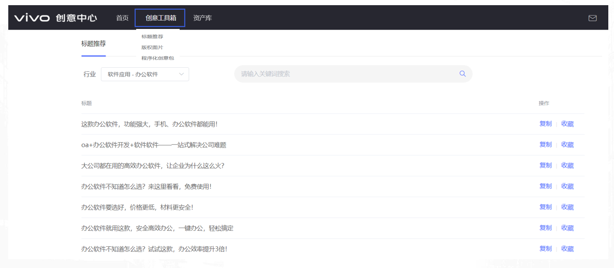Favorite the title starting with 这款办公软件
This screenshot has height=268, width=614.
(567, 124)
